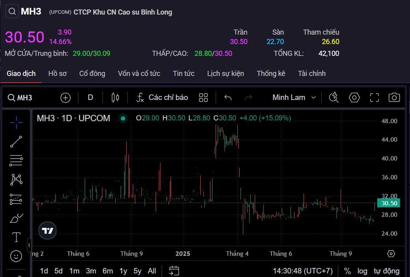Add symbol to compare with plus icon

tap(65, 98)
